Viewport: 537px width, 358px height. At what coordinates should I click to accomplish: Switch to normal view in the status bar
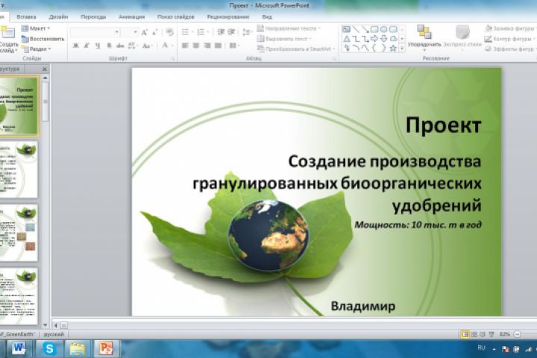click(x=465, y=334)
